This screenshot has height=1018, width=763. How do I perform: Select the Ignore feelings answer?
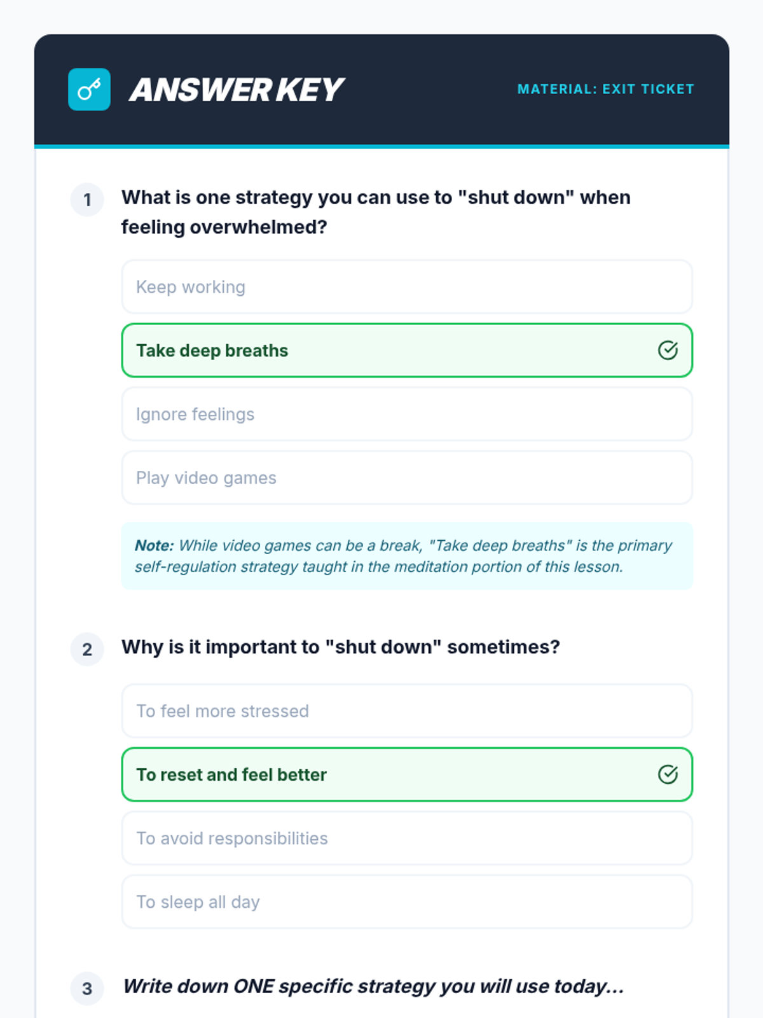pos(407,414)
